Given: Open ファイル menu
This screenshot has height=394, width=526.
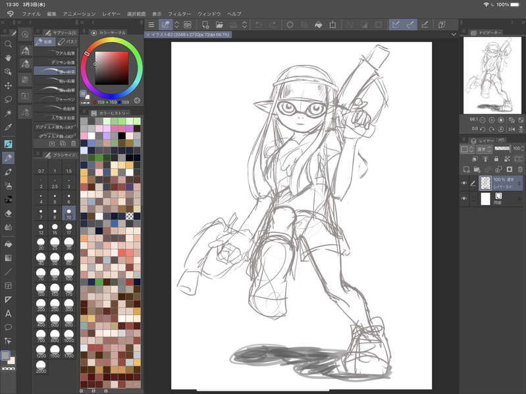Looking at the screenshot, I should point(31,14).
